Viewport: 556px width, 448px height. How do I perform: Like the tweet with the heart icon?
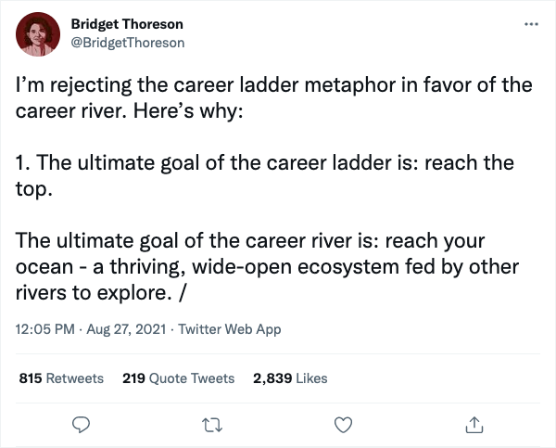[344, 425]
